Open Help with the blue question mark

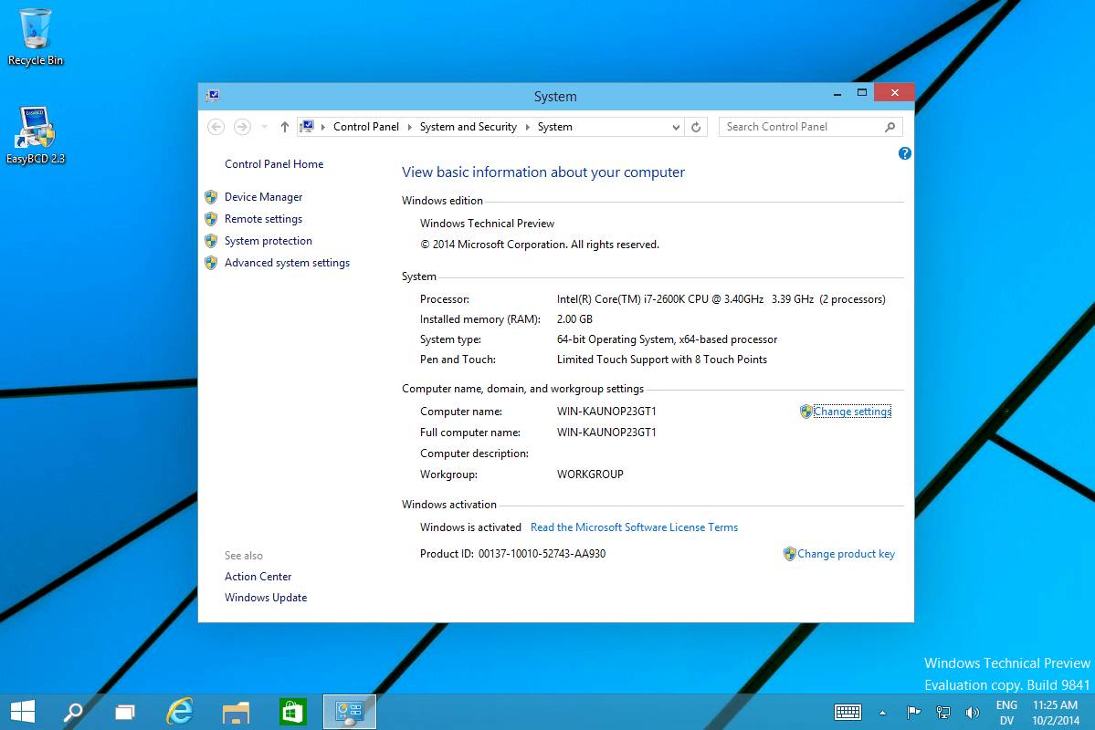pos(904,153)
